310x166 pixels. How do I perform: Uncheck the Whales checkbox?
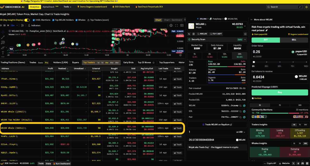coord(77,20)
